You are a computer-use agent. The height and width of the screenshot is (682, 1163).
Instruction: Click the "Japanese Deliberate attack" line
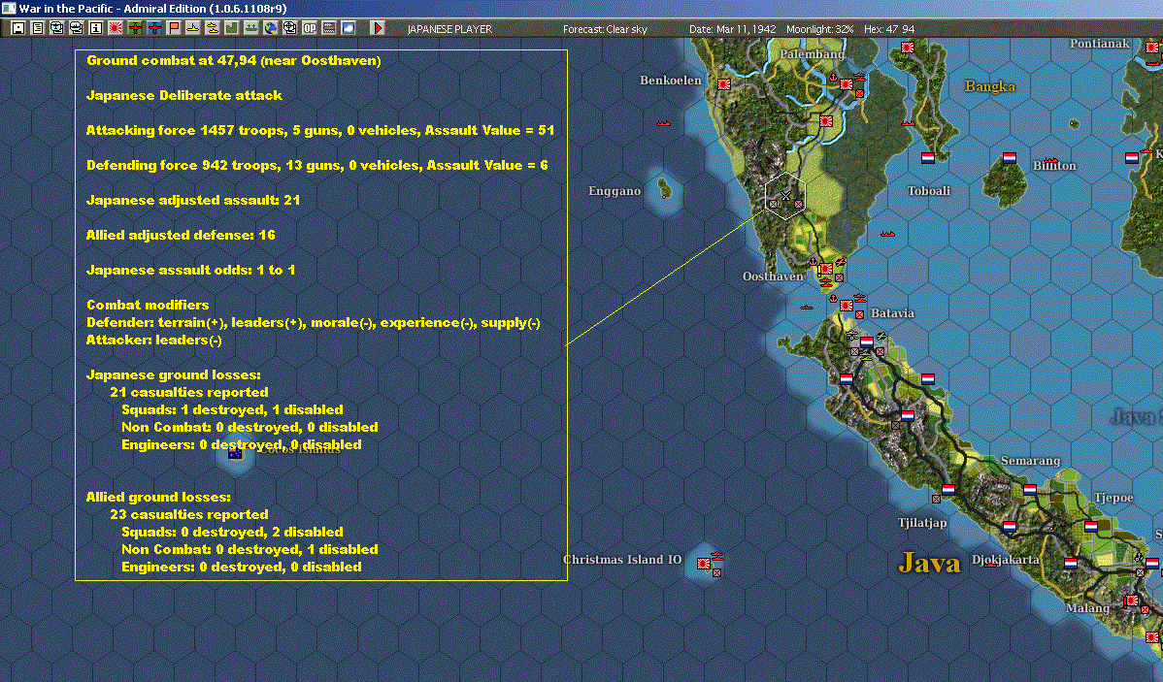tap(183, 95)
